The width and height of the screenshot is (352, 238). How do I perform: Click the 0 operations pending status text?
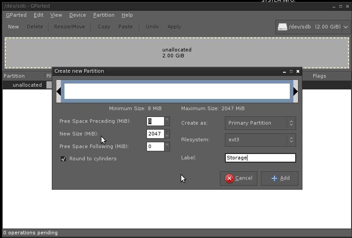tap(31, 233)
